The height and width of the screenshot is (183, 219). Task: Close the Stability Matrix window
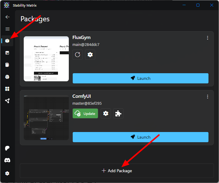[x=212, y=5]
